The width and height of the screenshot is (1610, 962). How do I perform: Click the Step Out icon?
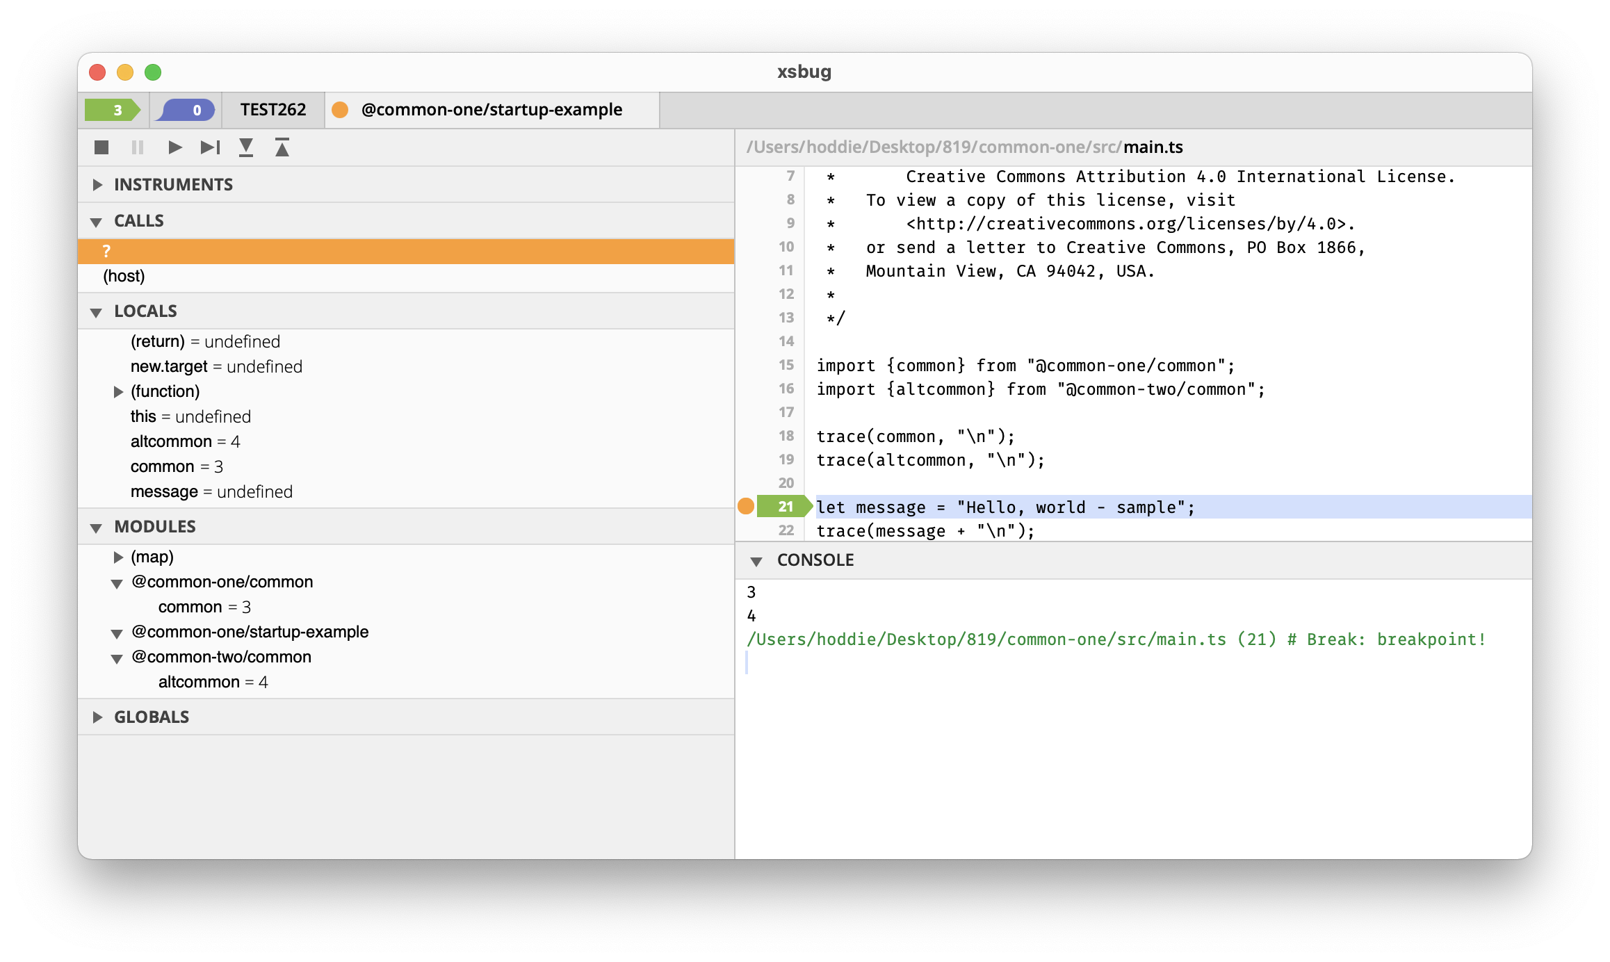(282, 147)
